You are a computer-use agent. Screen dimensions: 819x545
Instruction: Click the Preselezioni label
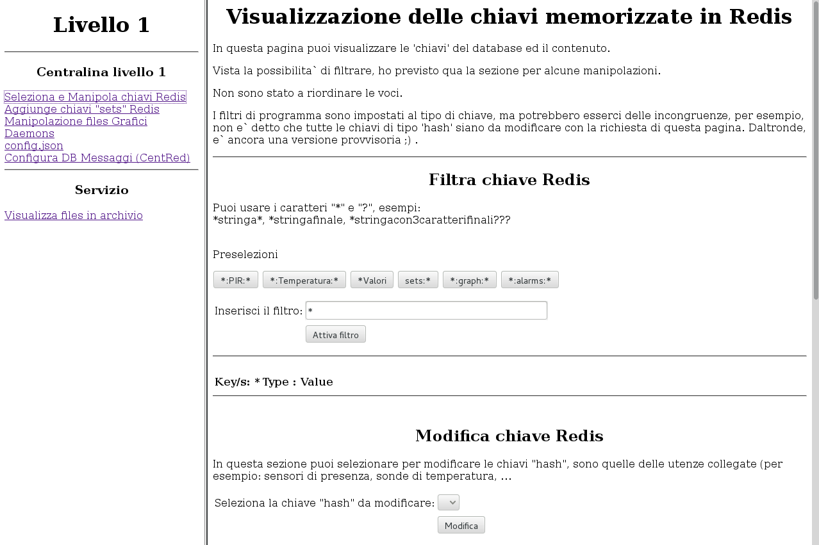245,255
